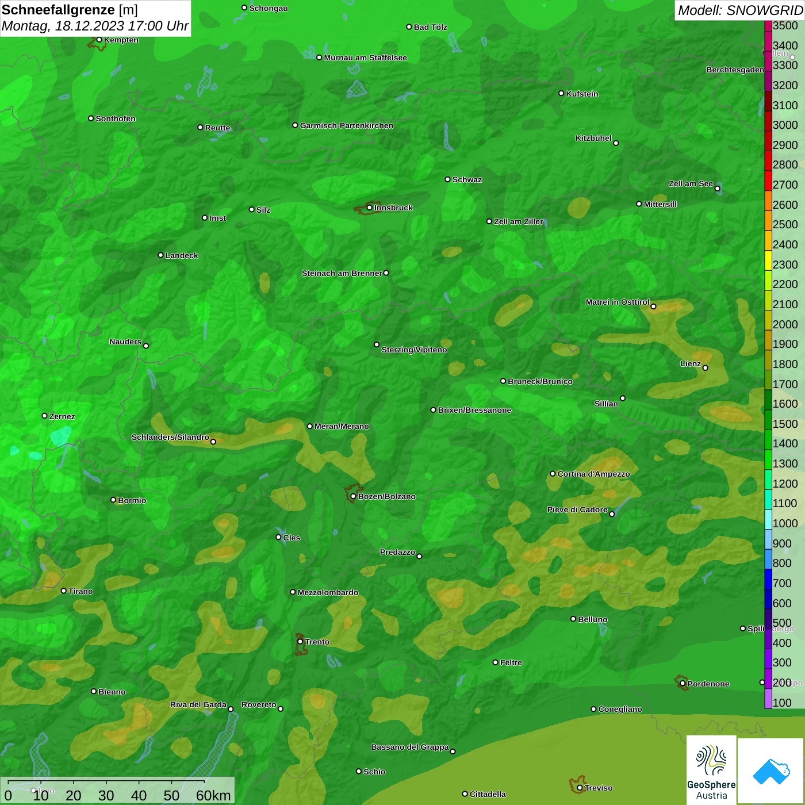
Task: Select the Bozen/Bolzano city marker dot
Action: coord(353,496)
